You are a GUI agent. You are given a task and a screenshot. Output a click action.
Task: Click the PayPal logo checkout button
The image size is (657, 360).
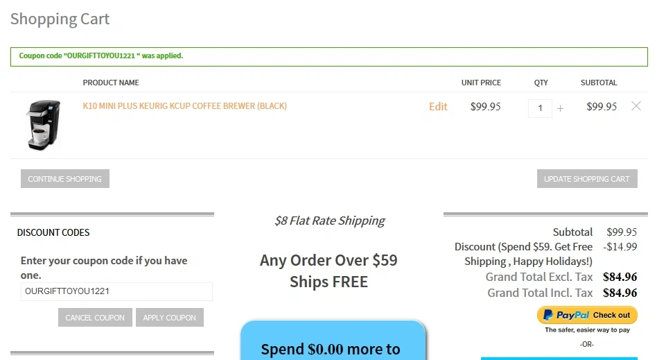[587, 315]
